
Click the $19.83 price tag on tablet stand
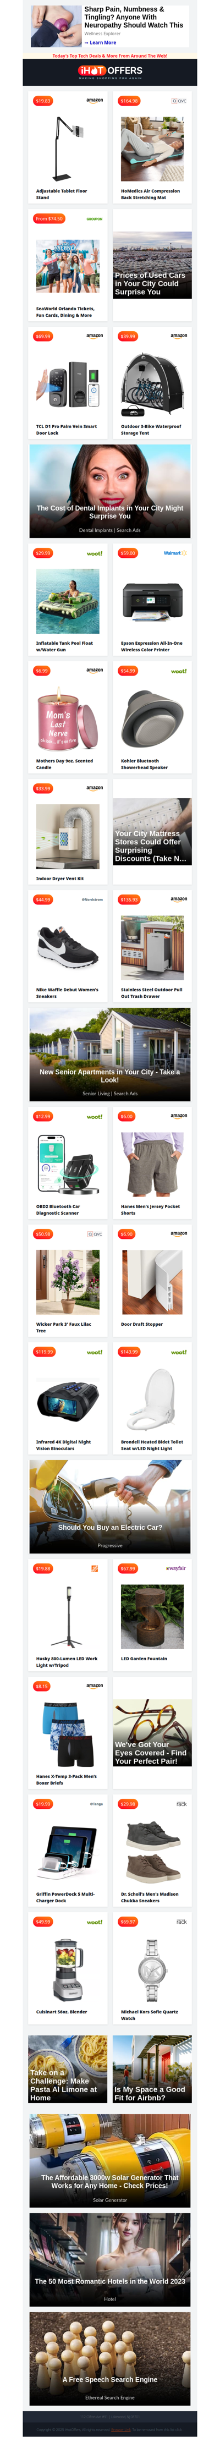(42, 100)
